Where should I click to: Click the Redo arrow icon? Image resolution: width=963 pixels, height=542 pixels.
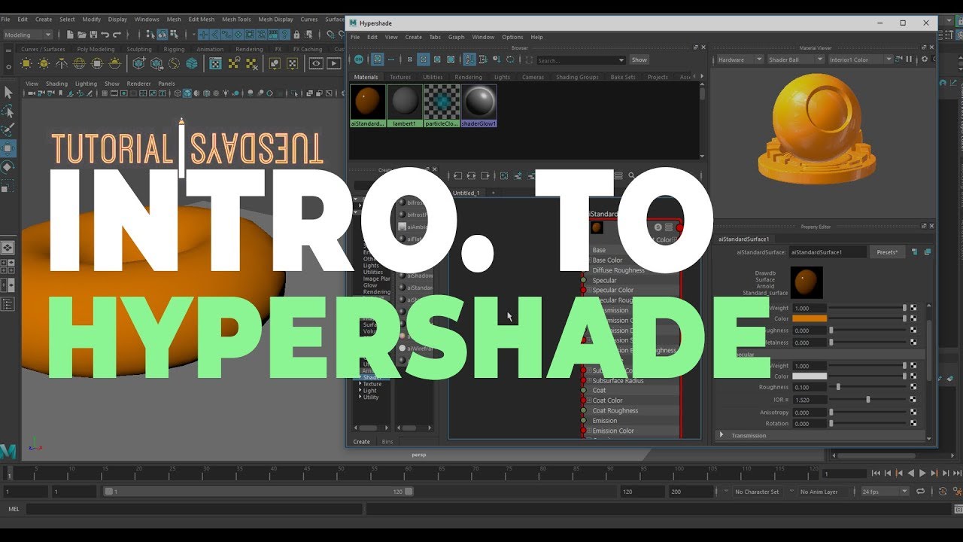[117, 35]
